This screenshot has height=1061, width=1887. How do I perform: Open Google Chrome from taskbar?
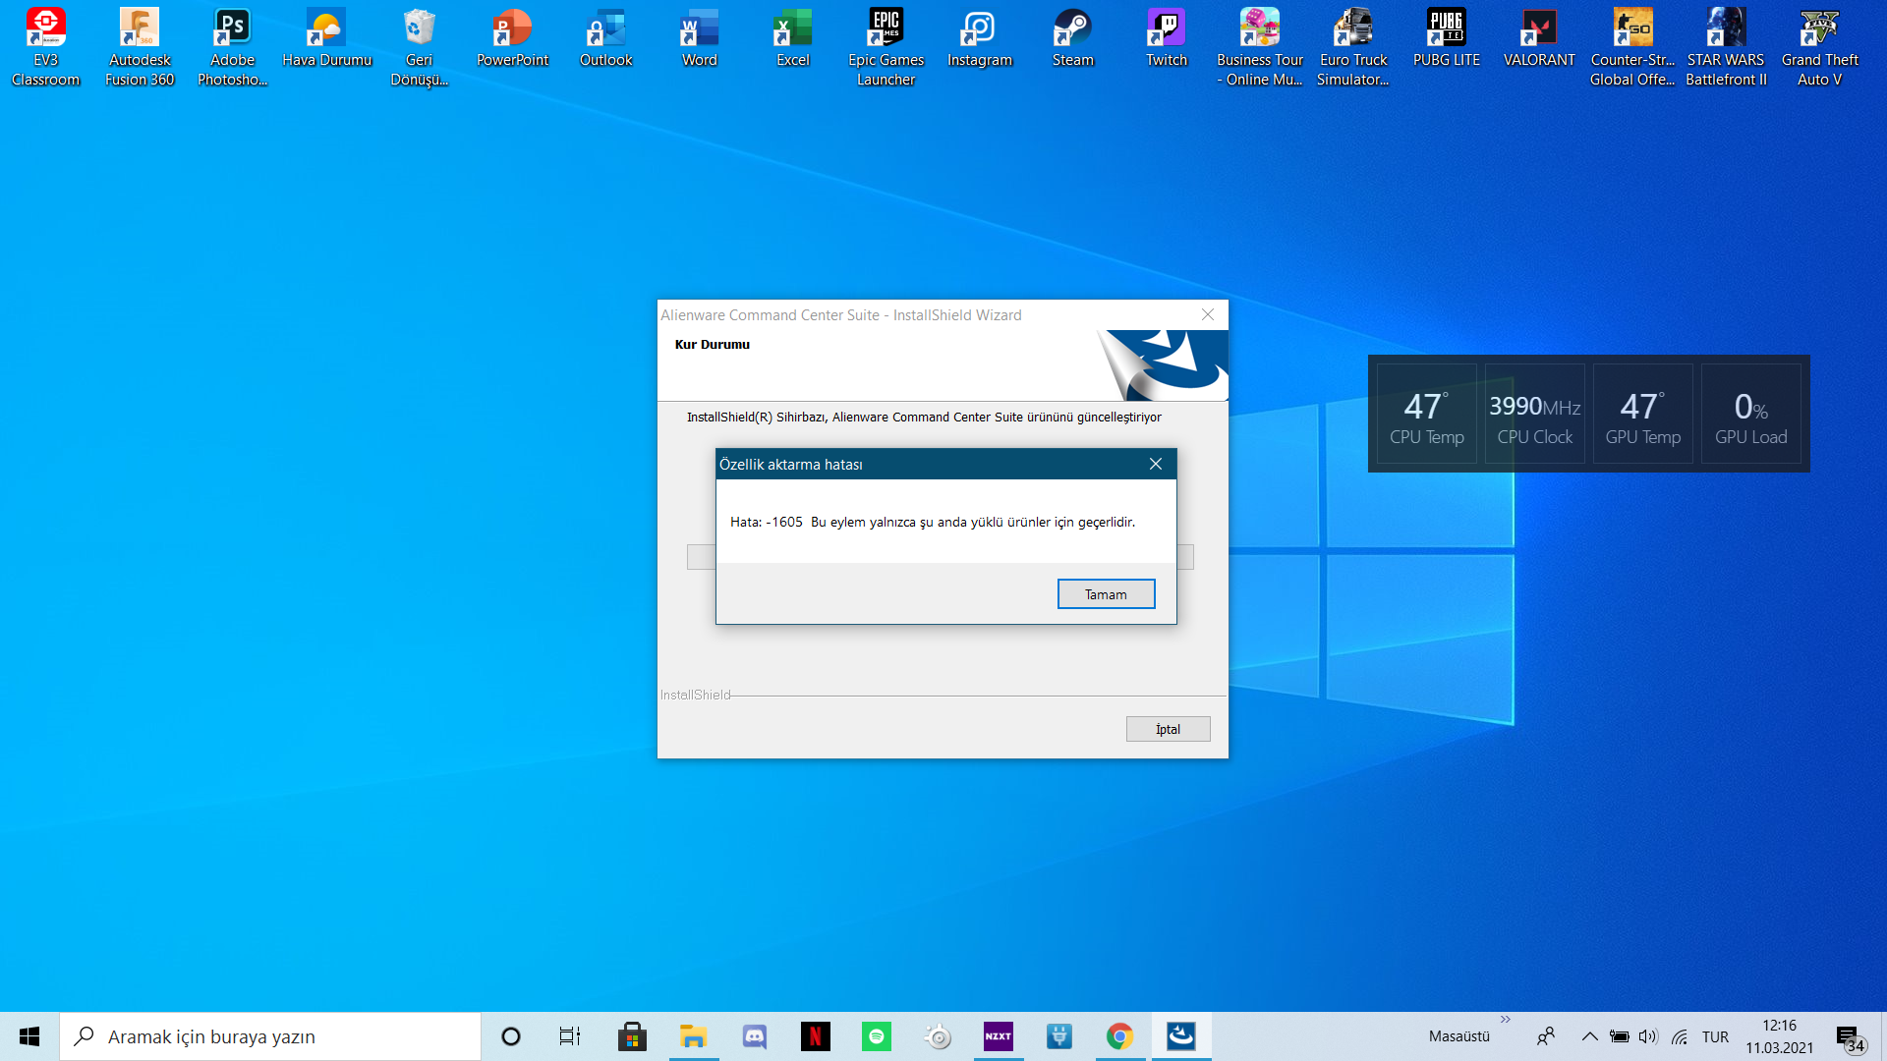click(1119, 1036)
